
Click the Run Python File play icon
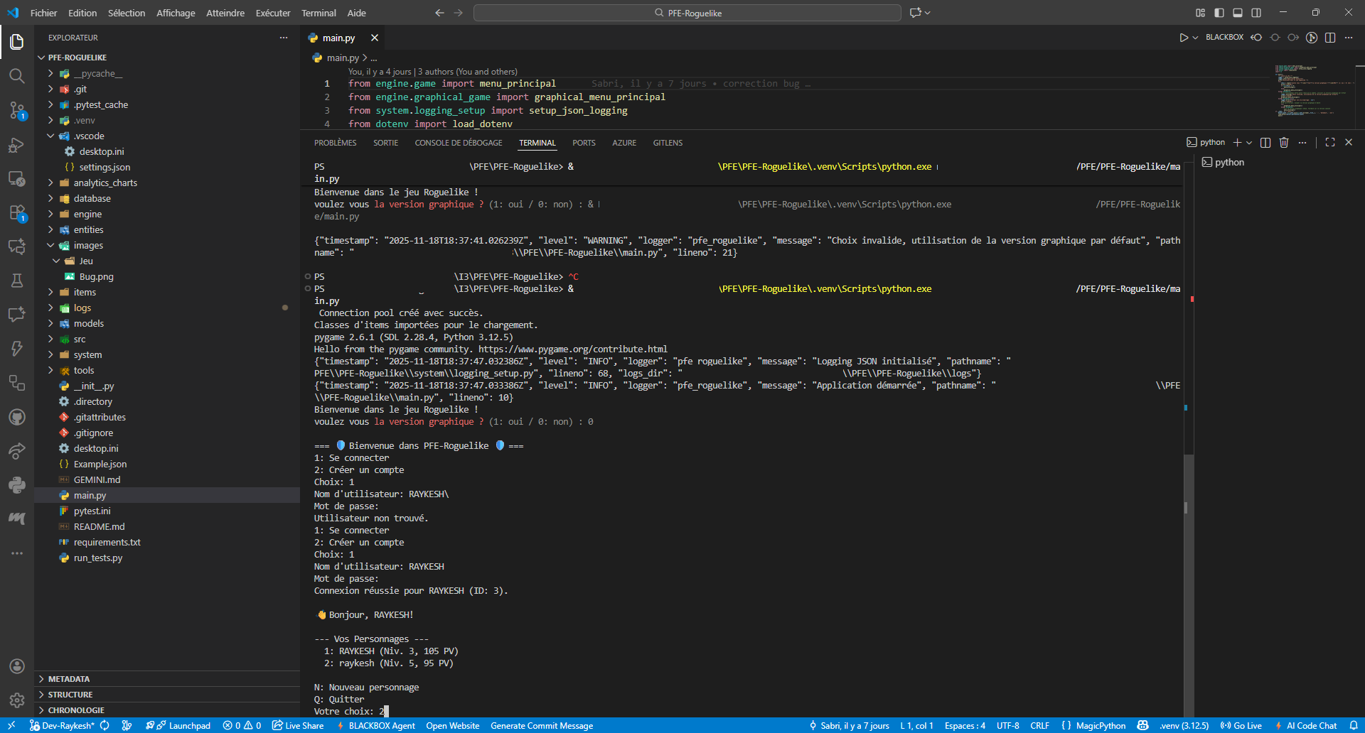1183,38
